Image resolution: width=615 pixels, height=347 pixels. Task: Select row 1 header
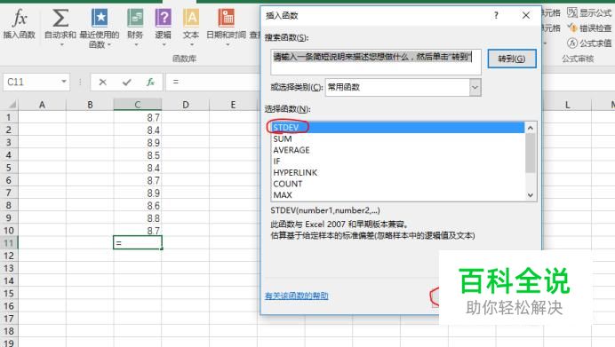[x=9, y=117]
